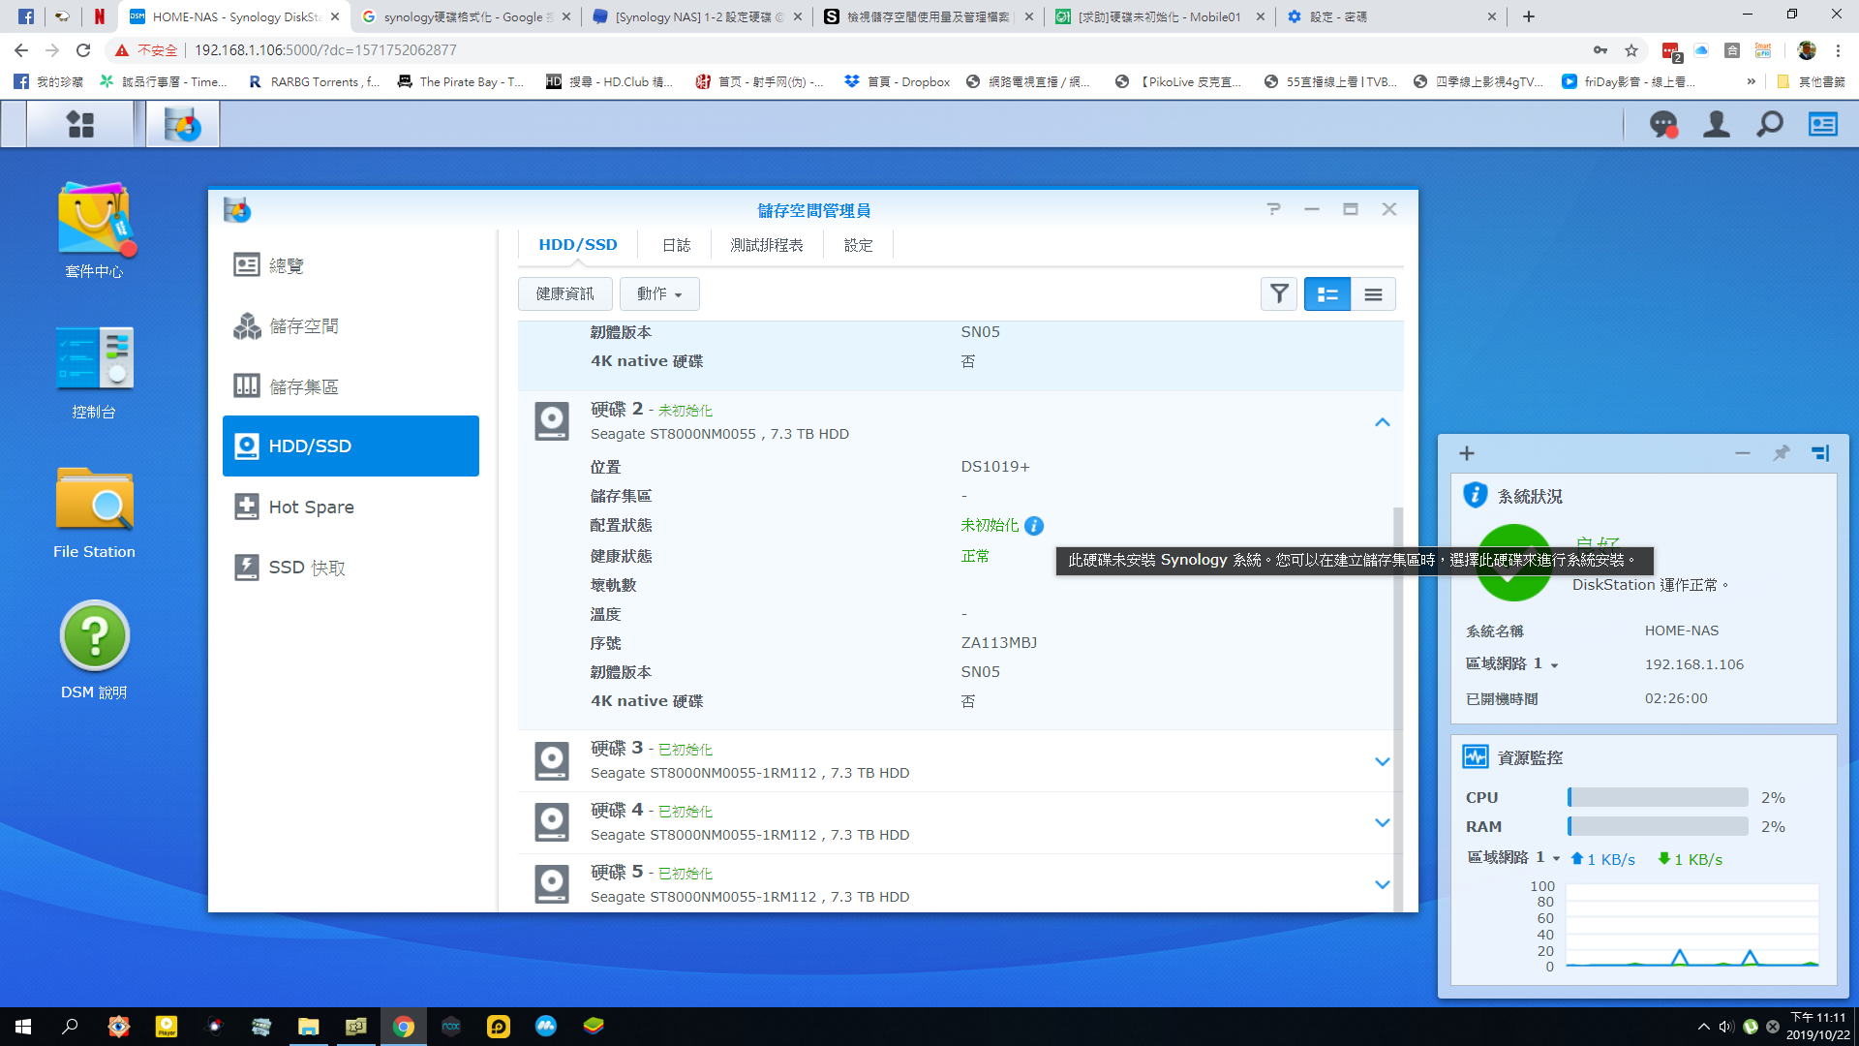This screenshot has height=1046, width=1859.
Task: Click the help question mark in Storage Manager
Action: coord(1273,209)
